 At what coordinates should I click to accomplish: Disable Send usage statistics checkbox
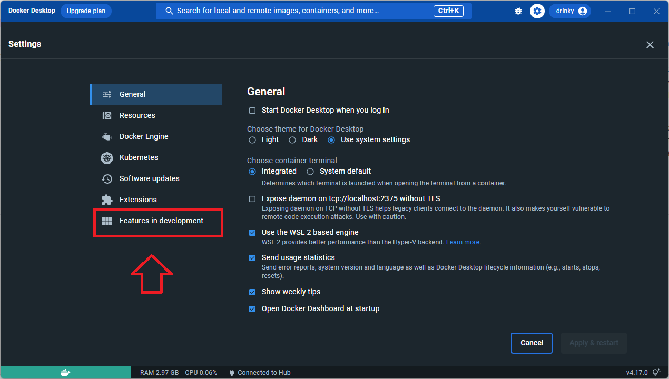[252, 258]
